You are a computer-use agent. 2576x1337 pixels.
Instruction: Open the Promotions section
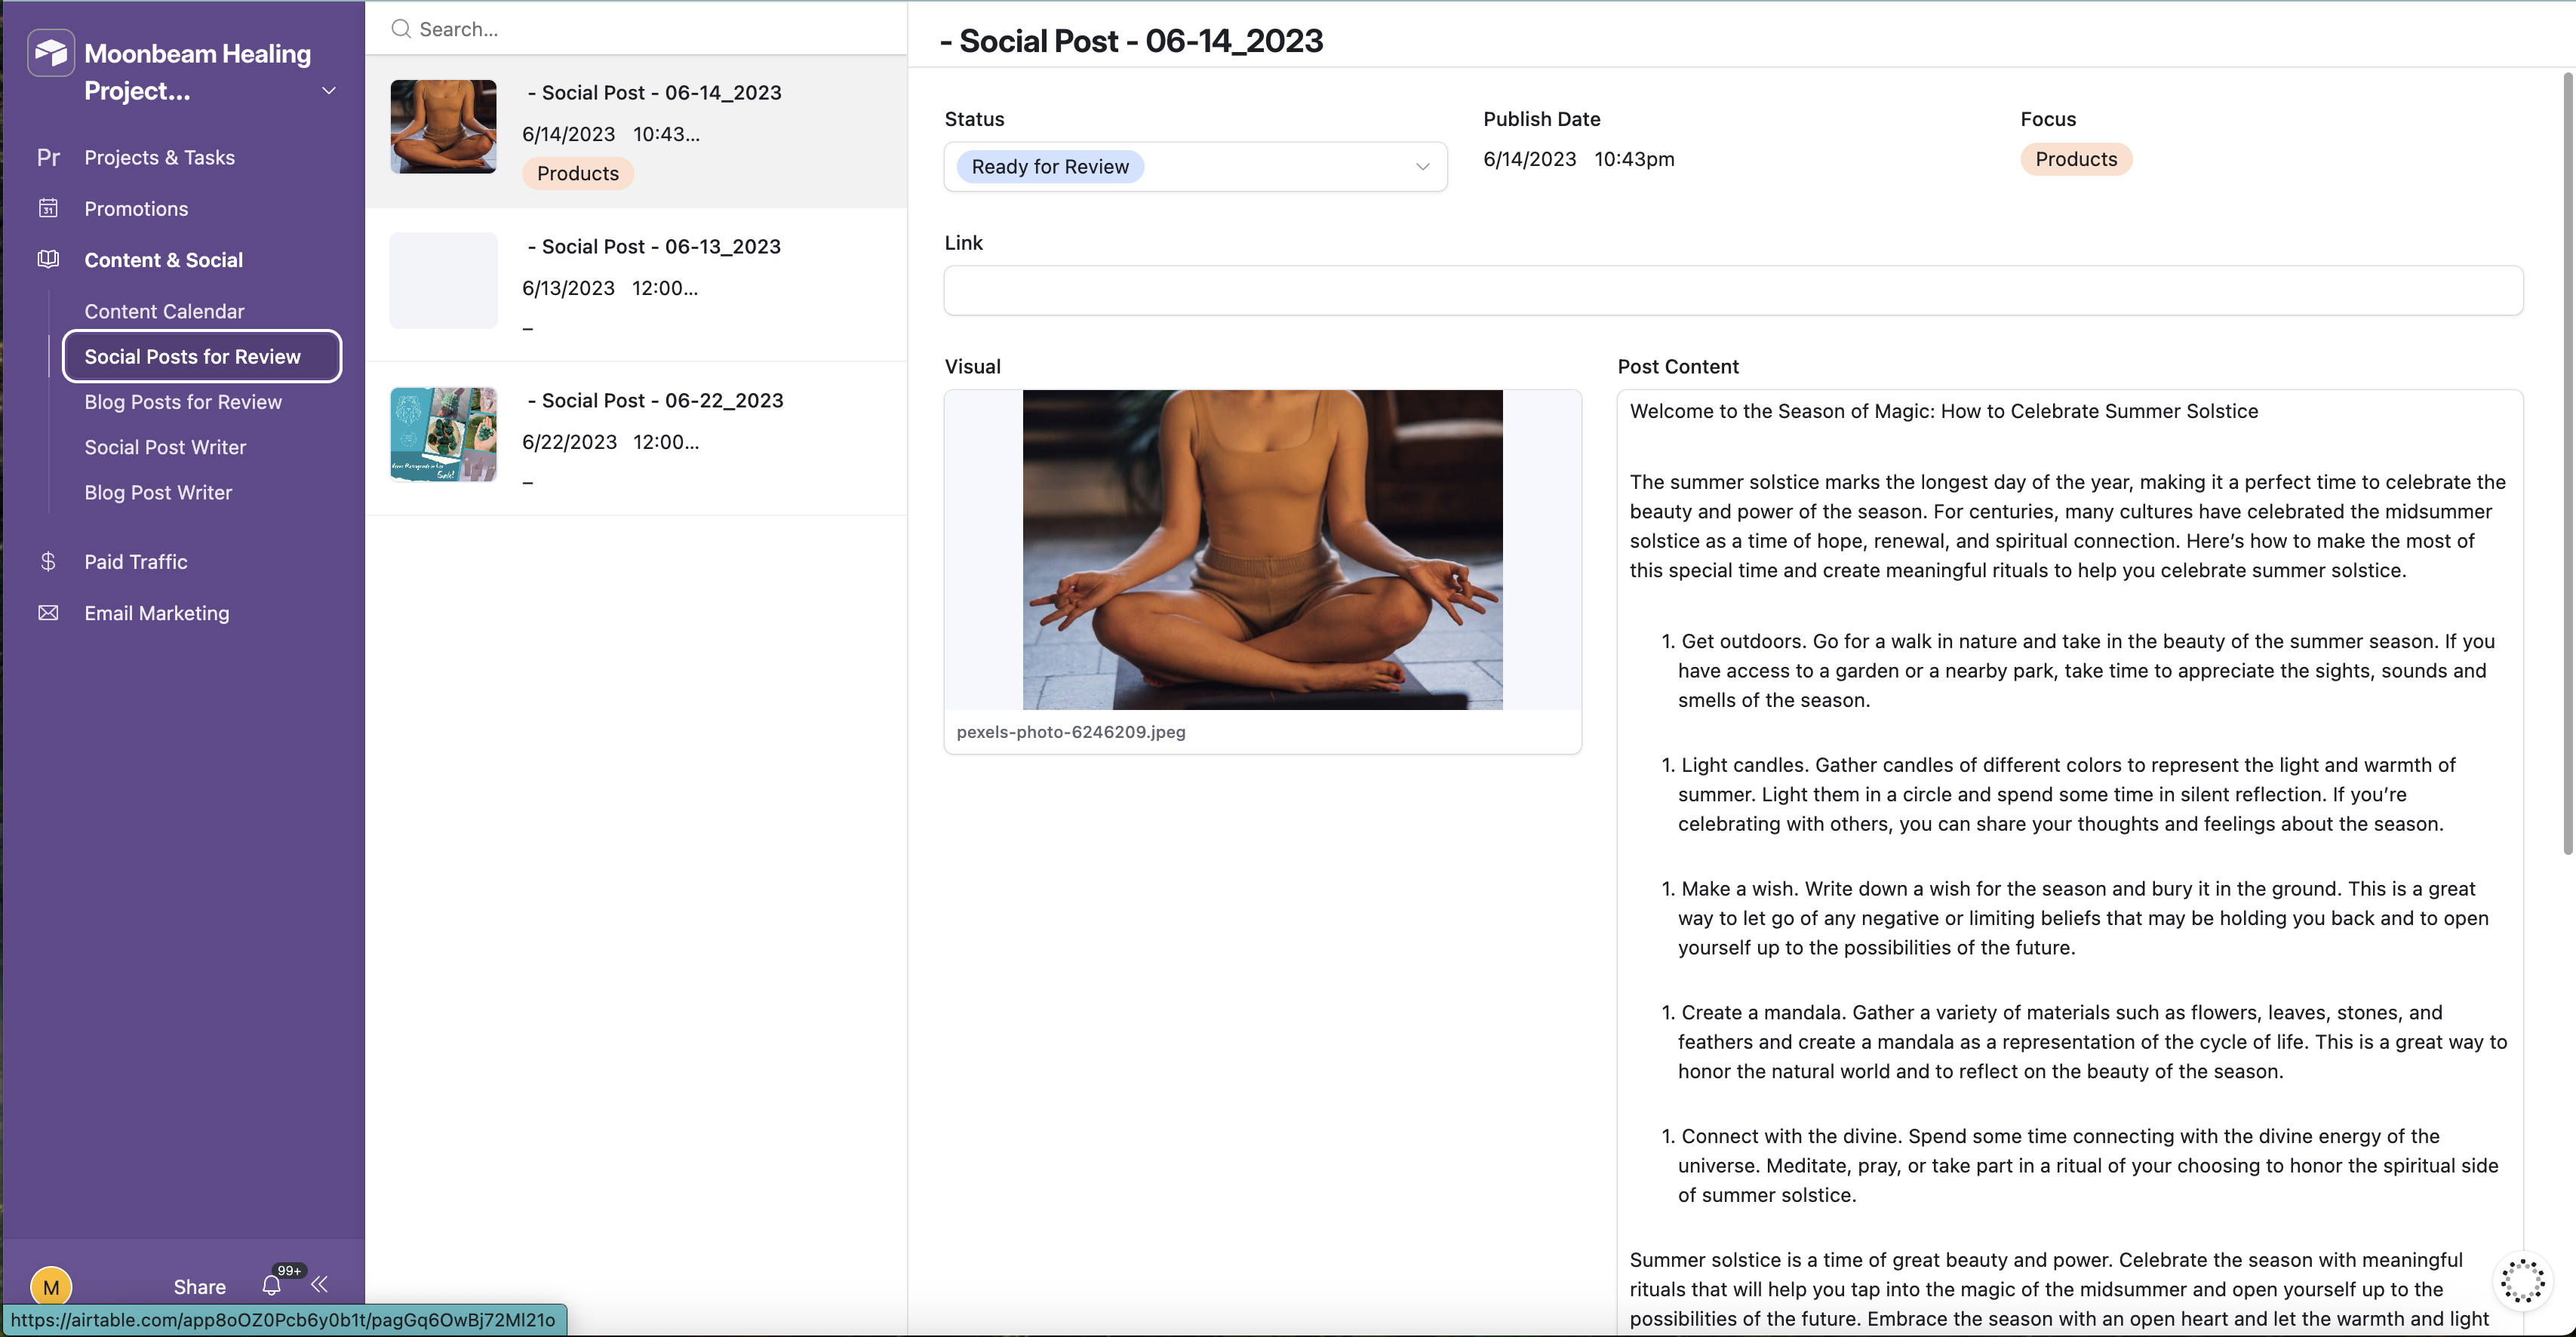click(x=136, y=208)
